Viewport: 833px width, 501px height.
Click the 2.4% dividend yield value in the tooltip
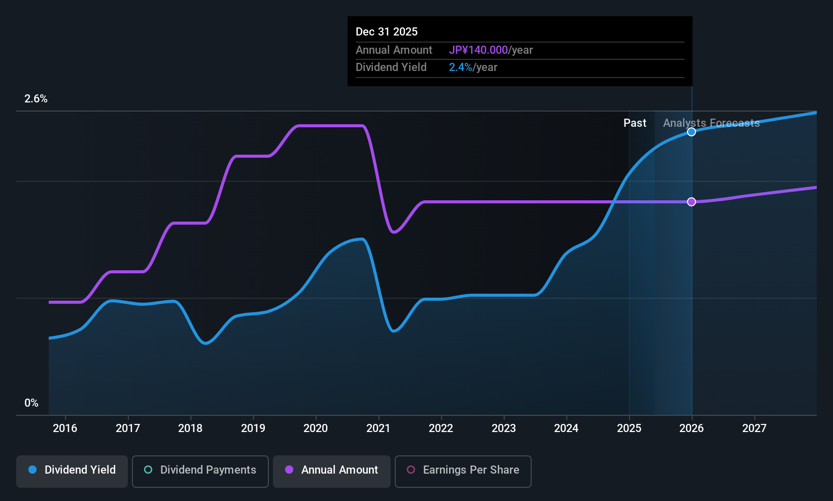pos(460,67)
